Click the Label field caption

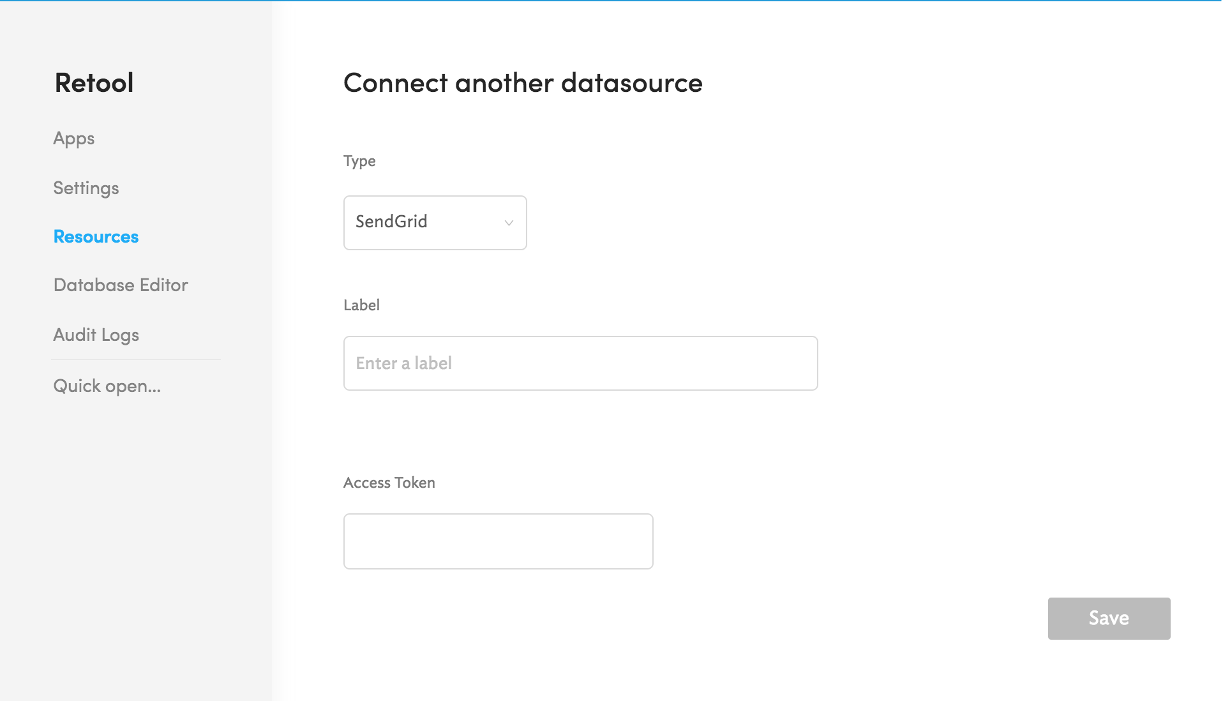361,305
